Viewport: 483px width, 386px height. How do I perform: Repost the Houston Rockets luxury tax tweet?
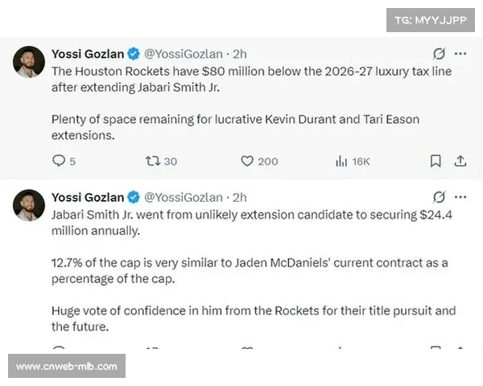click(x=161, y=161)
